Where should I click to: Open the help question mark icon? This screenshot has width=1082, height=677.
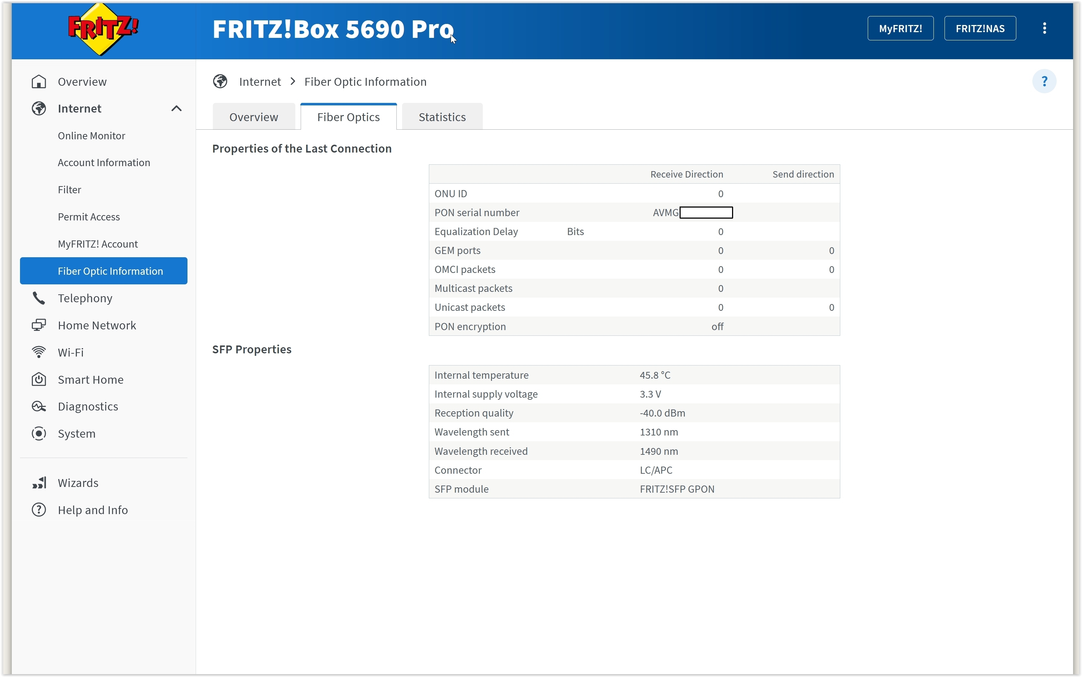[1044, 81]
